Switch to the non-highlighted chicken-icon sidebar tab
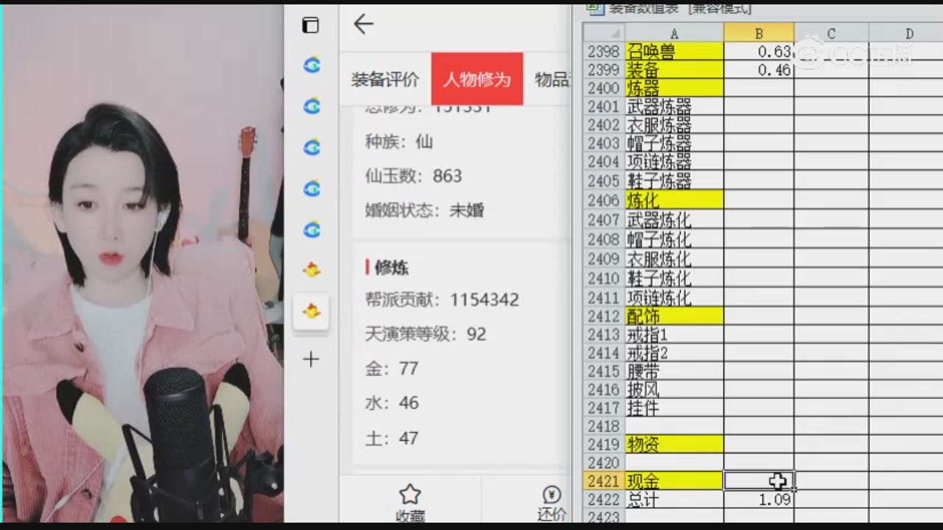This screenshot has height=530, width=943. pyautogui.click(x=311, y=270)
